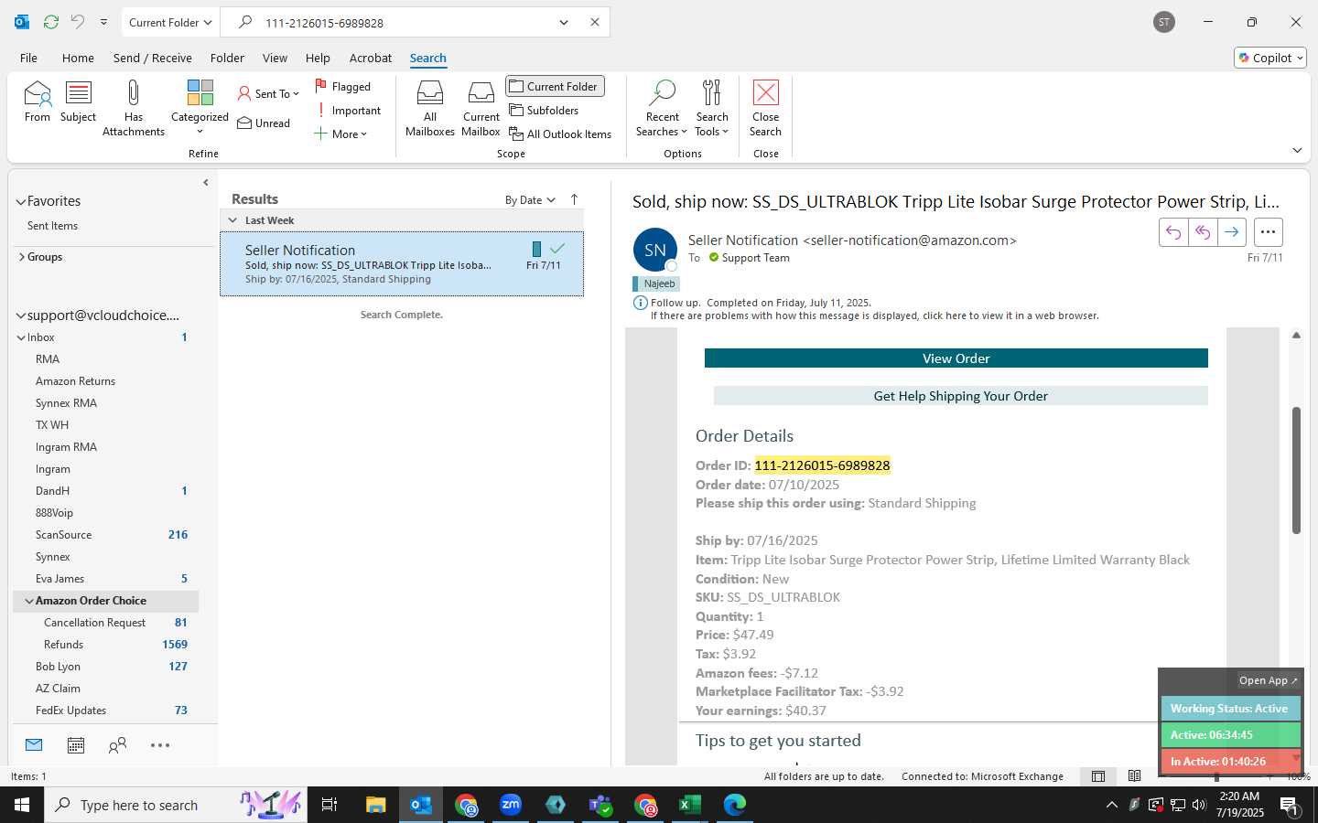Viewport: 1318px width, 823px height.
Task: Include Subfolders in search scope
Action: (545, 110)
